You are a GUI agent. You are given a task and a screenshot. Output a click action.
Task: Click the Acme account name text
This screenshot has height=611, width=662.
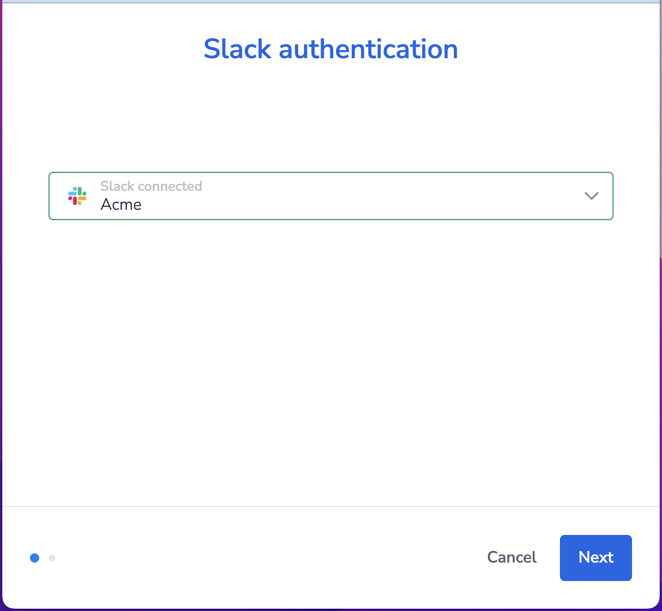[x=121, y=204]
